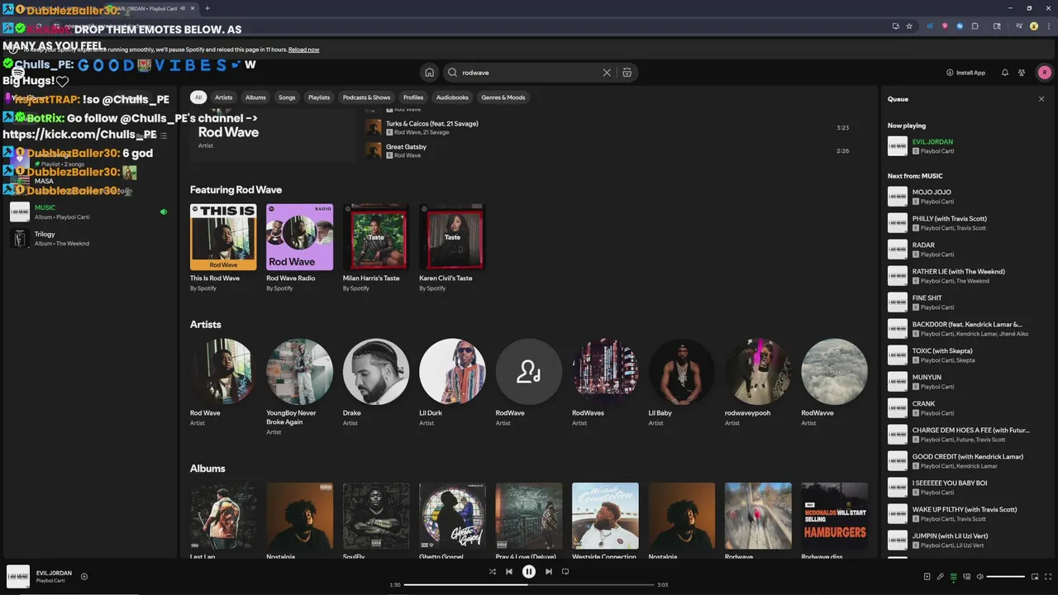This screenshot has width=1058, height=595.
Task: Switch to the Artists filter
Action: pyautogui.click(x=224, y=98)
